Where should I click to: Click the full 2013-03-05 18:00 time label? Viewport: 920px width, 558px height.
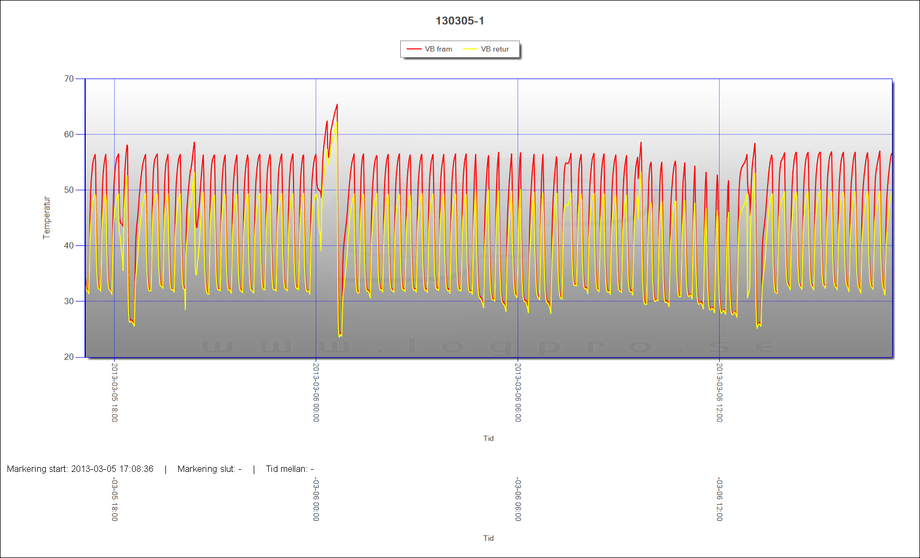tap(114, 392)
